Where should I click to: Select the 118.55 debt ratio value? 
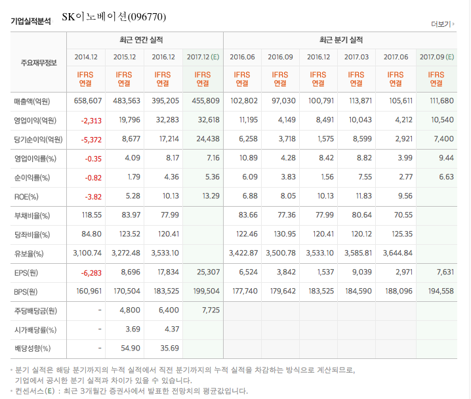92,215
